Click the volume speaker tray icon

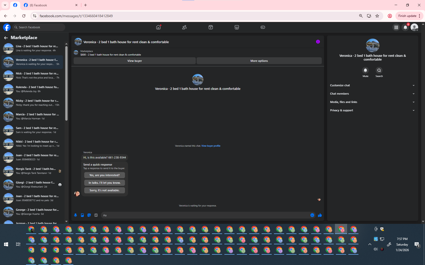376,249
